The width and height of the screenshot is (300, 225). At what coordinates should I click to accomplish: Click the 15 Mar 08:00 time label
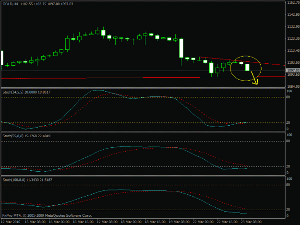coord(35,222)
